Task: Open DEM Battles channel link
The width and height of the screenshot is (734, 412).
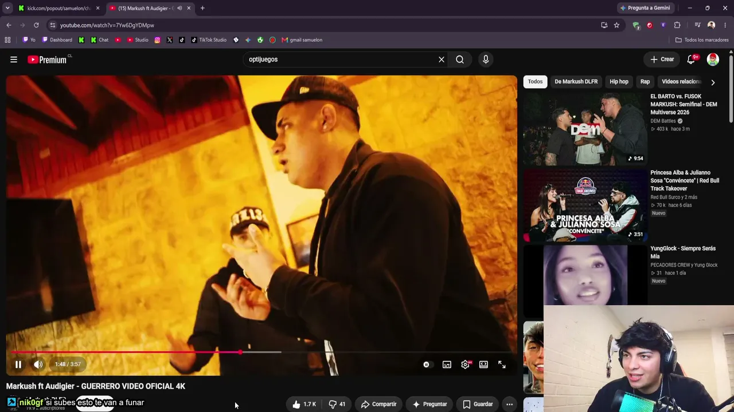Action: 663,121
